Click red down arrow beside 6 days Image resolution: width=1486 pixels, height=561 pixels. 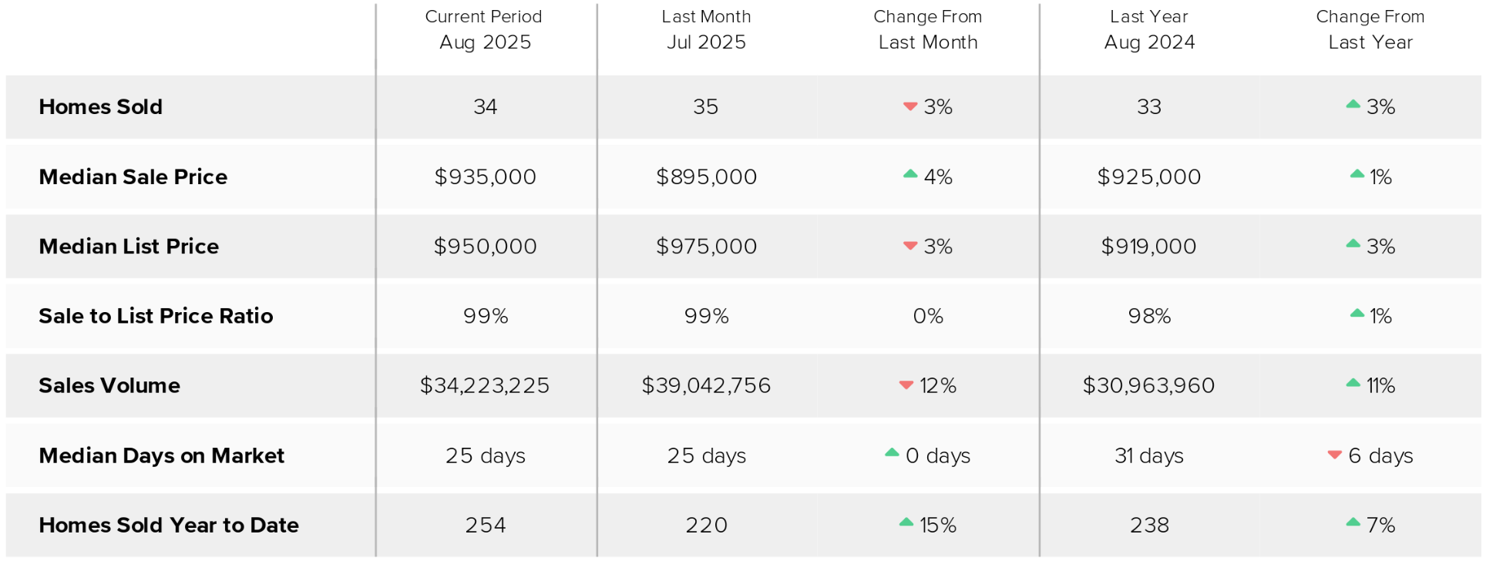click(1335, 455)
